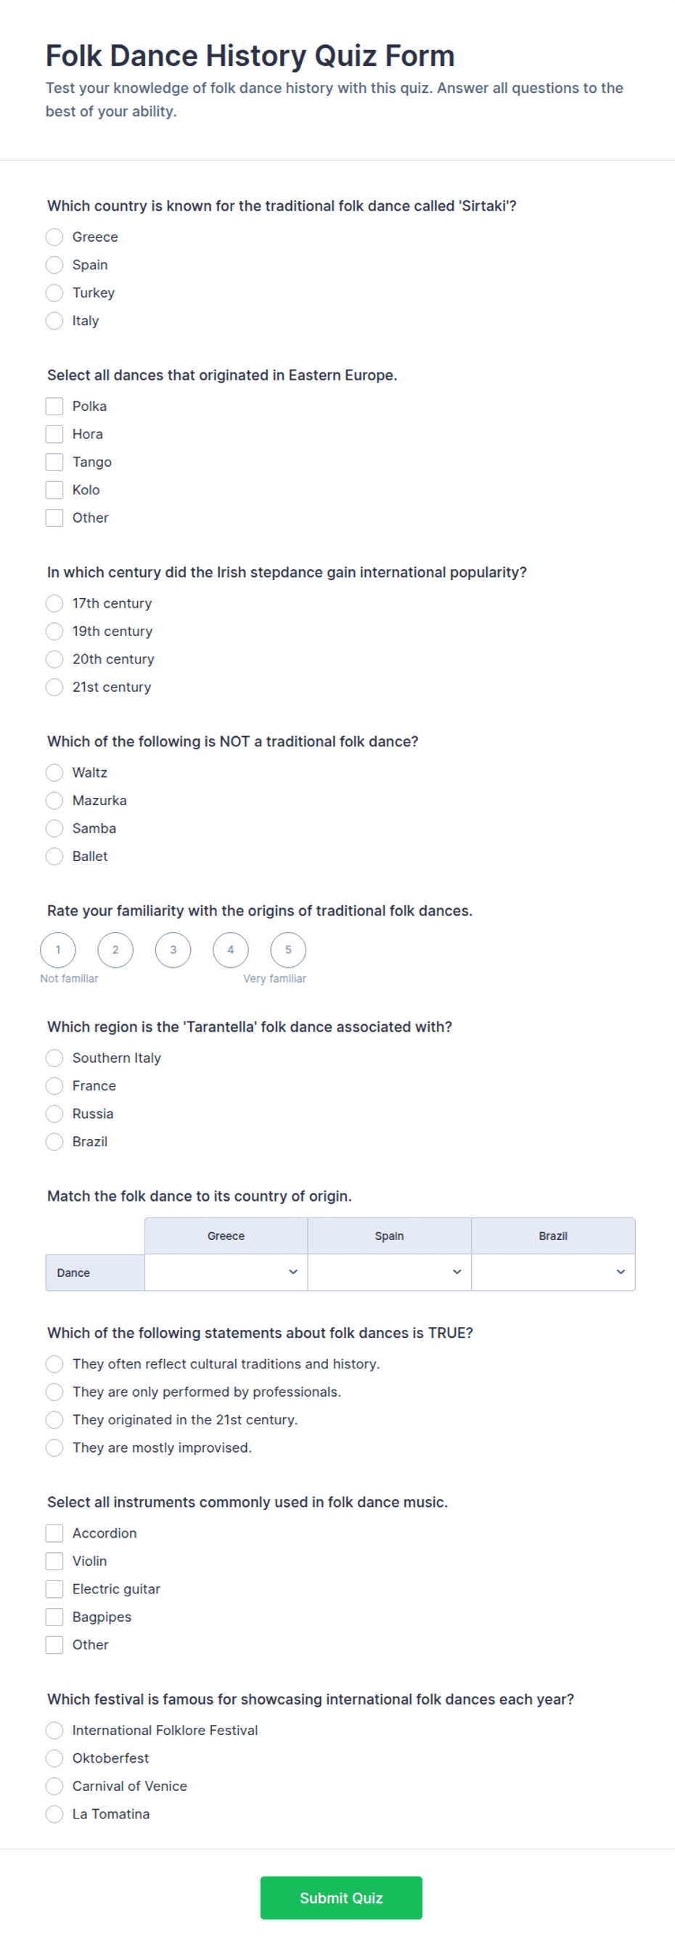
Task: Tick the Bagpipes checkbox
Action: click(x=54, y=1617)
